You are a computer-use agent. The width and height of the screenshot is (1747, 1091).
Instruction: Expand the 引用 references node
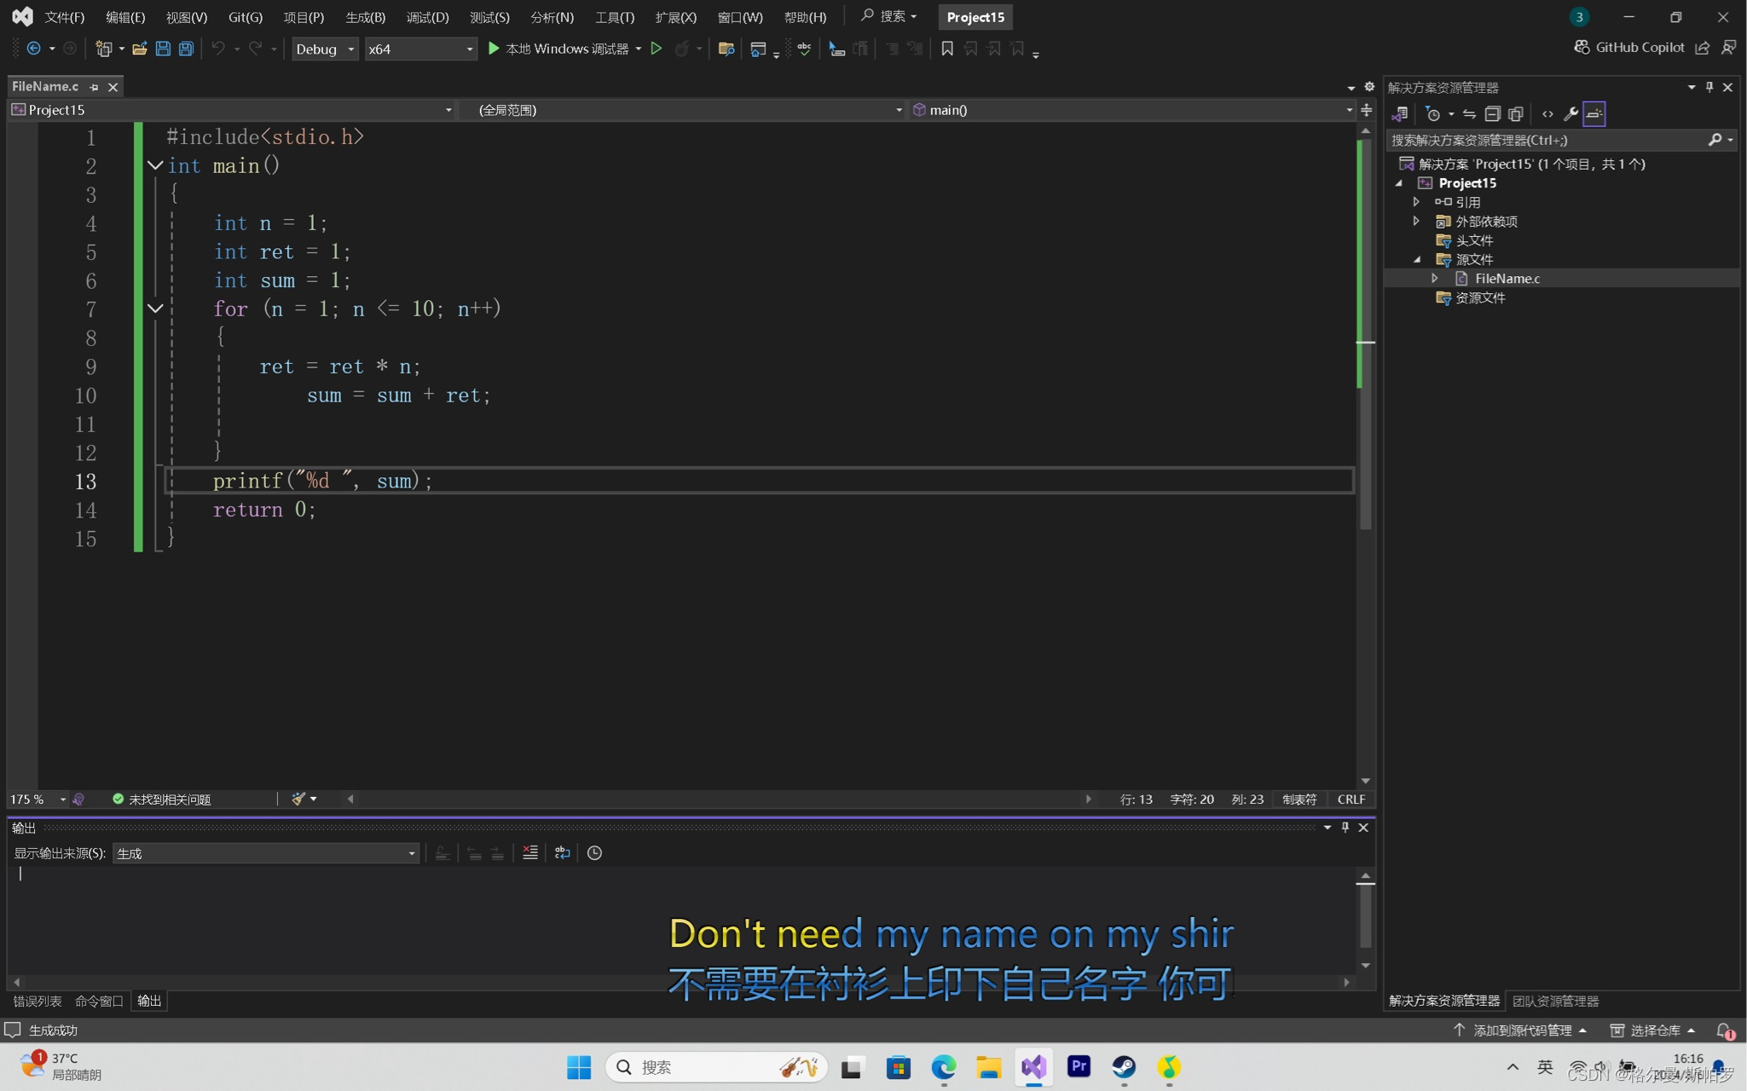tap(1416, 202)
